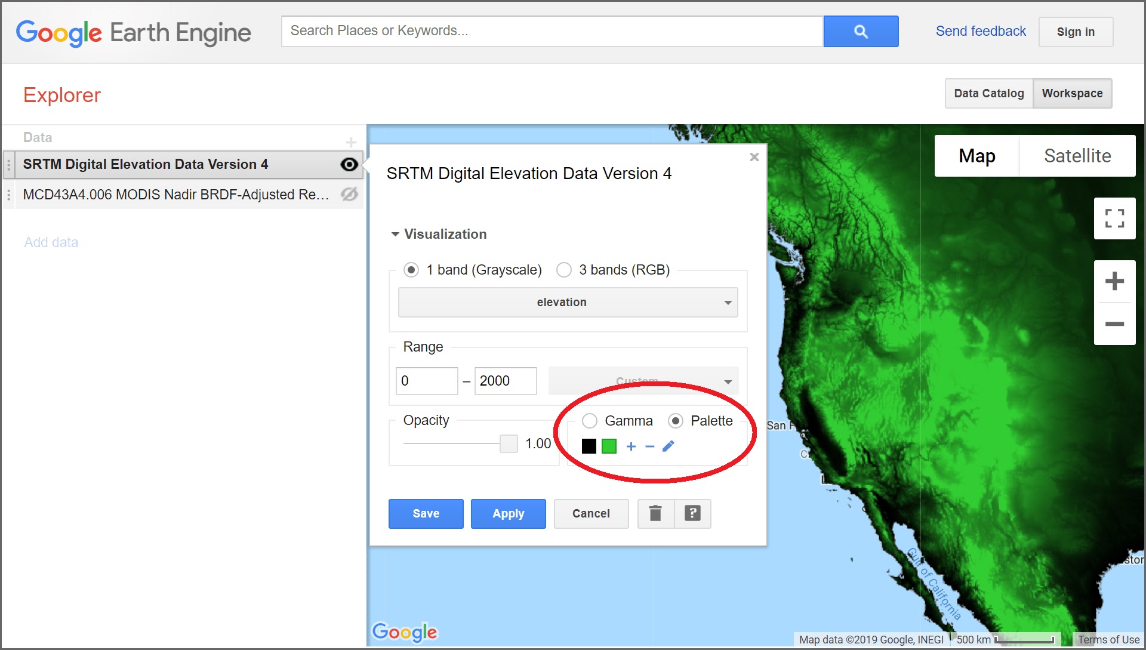Click the Google Earth Engine logo
The image size is (1146, 650).
134,33
